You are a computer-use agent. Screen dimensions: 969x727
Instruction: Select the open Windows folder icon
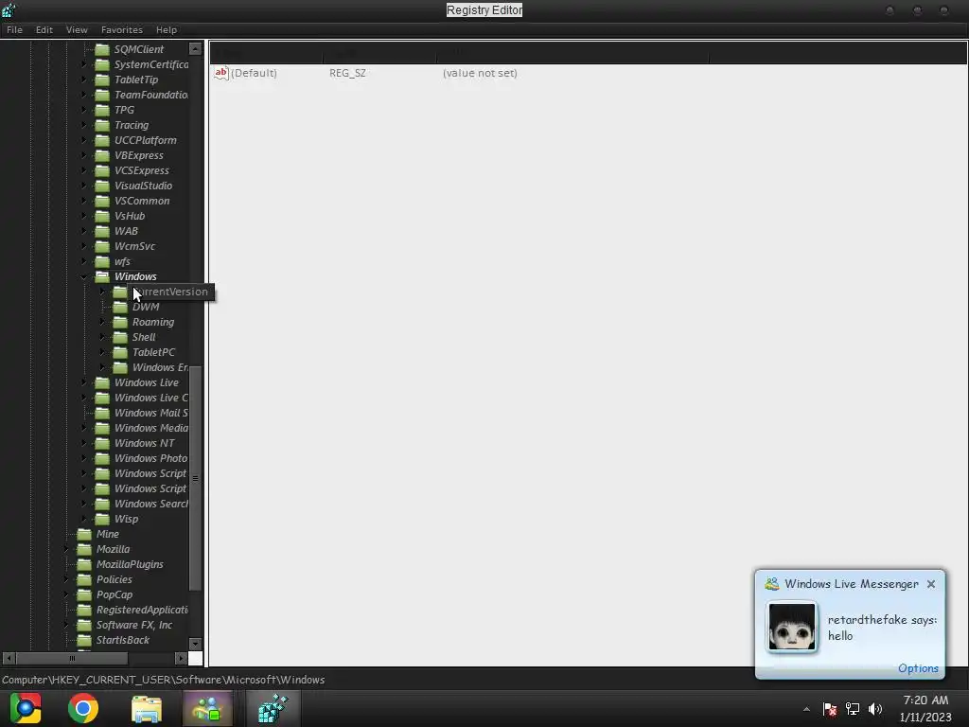[102, 276]
